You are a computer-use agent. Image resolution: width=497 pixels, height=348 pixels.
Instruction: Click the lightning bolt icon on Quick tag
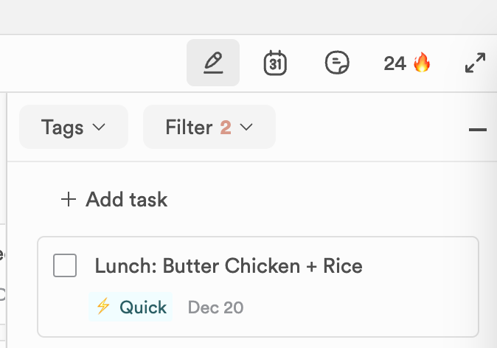[x=103, y=307]
